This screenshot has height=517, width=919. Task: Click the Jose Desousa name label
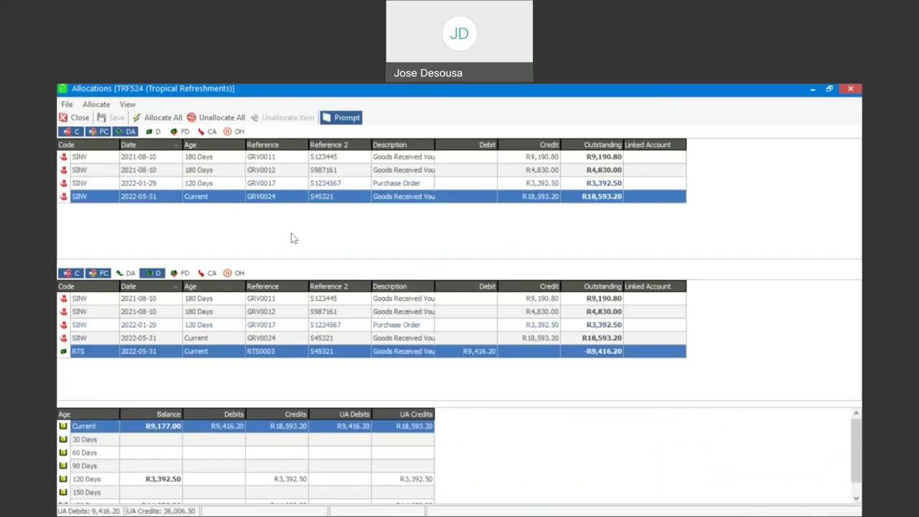click(x=428, y=73)
